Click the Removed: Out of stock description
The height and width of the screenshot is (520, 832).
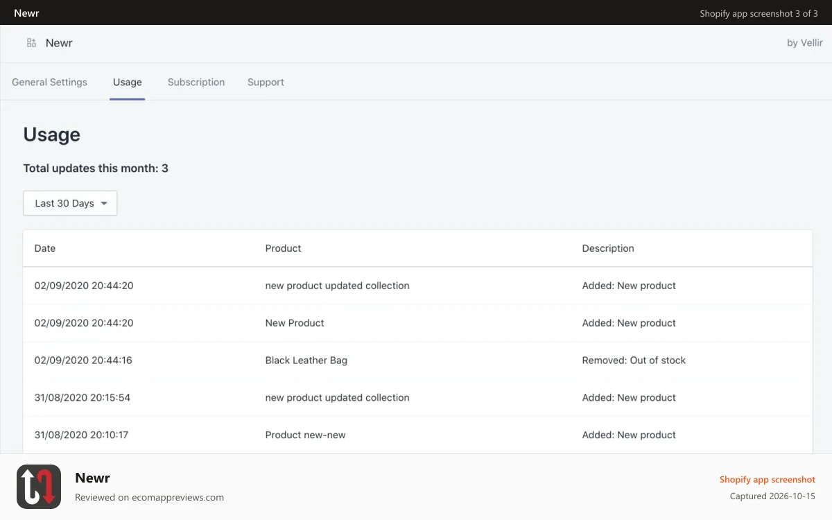click(634, 361)
